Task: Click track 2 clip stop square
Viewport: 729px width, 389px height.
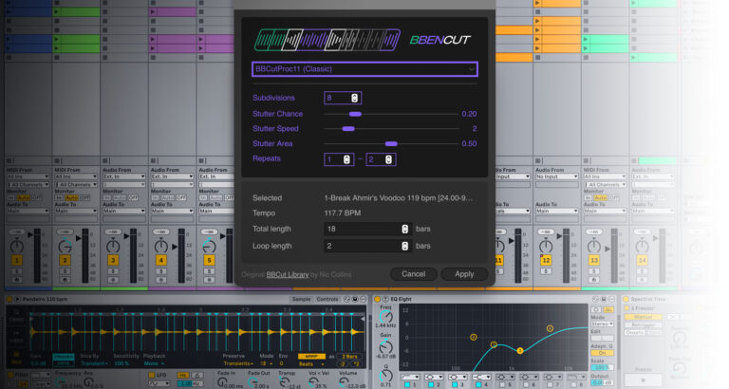Action: point(57,160)
